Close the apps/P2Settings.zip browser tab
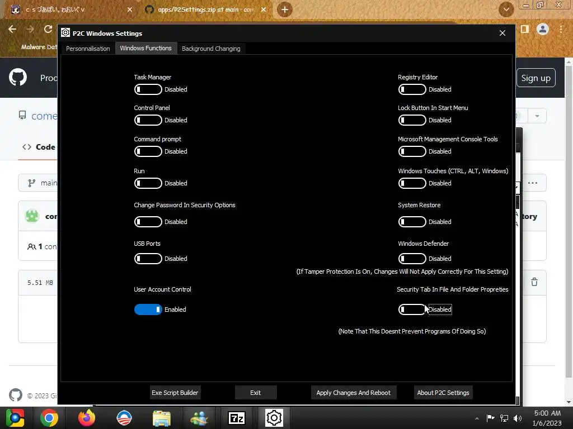 click(264, 9)
